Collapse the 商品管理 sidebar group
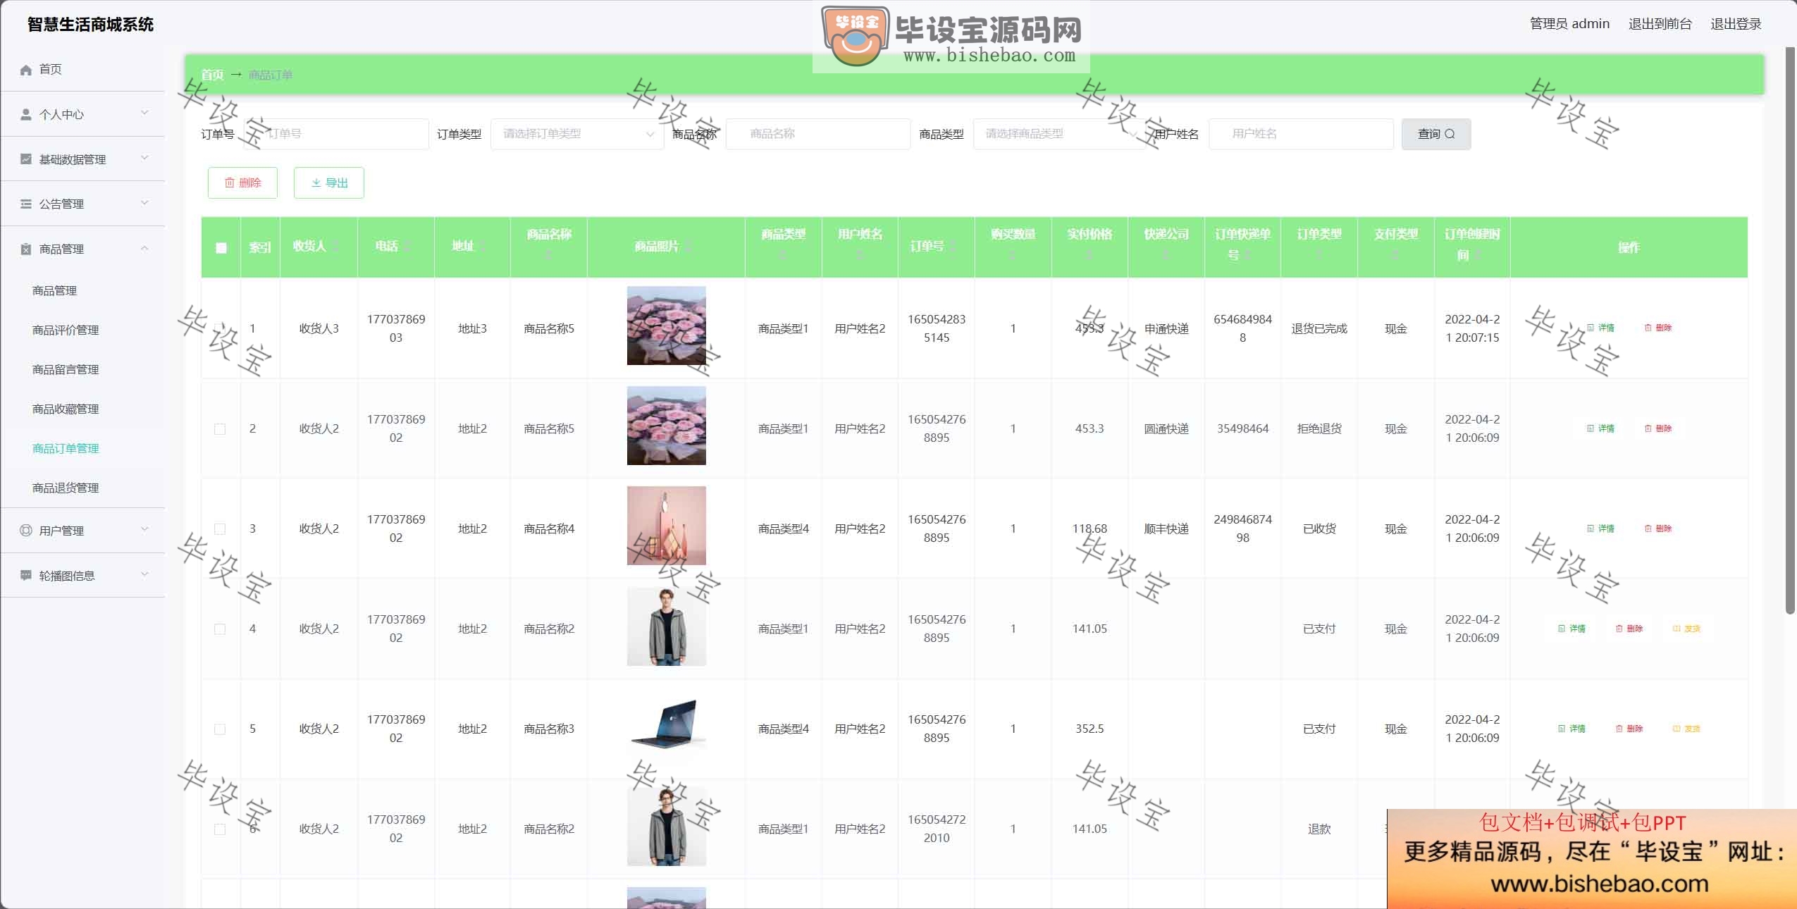Viewport: 1797px width, 909px height. tap(83, 249)
